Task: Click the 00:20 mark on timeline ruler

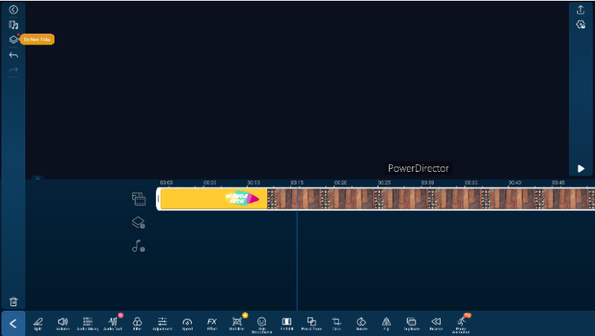Action: (340, 183)
